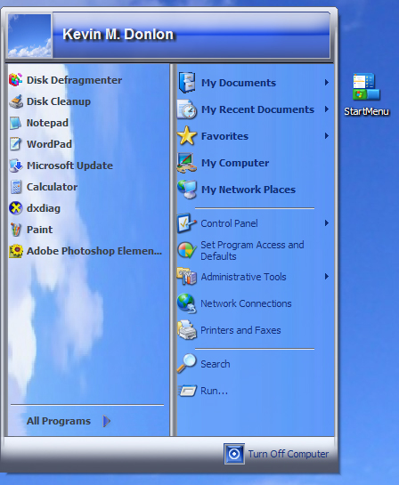Viewport: 399px width, 485px height.
Task: Click the Adobe Photoshop Elements sunflower icon
Action: [x=15, y=251]
